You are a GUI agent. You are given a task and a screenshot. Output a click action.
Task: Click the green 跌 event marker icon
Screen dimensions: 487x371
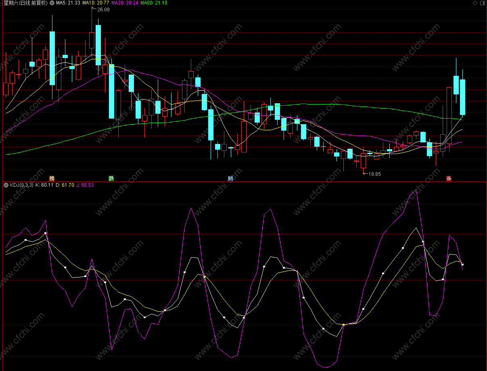click(111, 178)
